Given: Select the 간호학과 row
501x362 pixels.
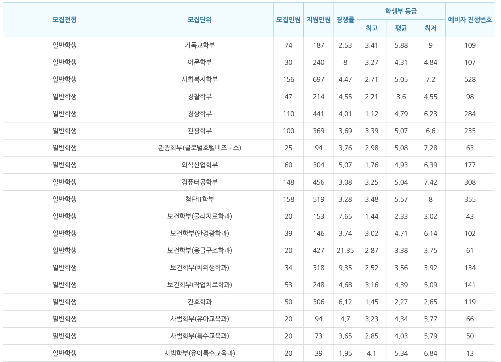Looking at the screenshot, I should 199,301.
